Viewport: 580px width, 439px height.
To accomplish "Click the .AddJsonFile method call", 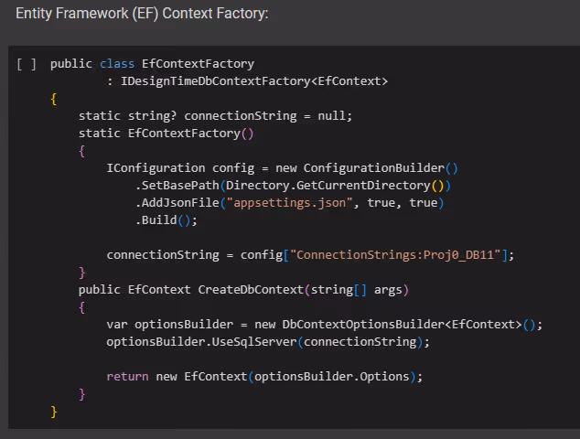I will click(x=180, y=203).
